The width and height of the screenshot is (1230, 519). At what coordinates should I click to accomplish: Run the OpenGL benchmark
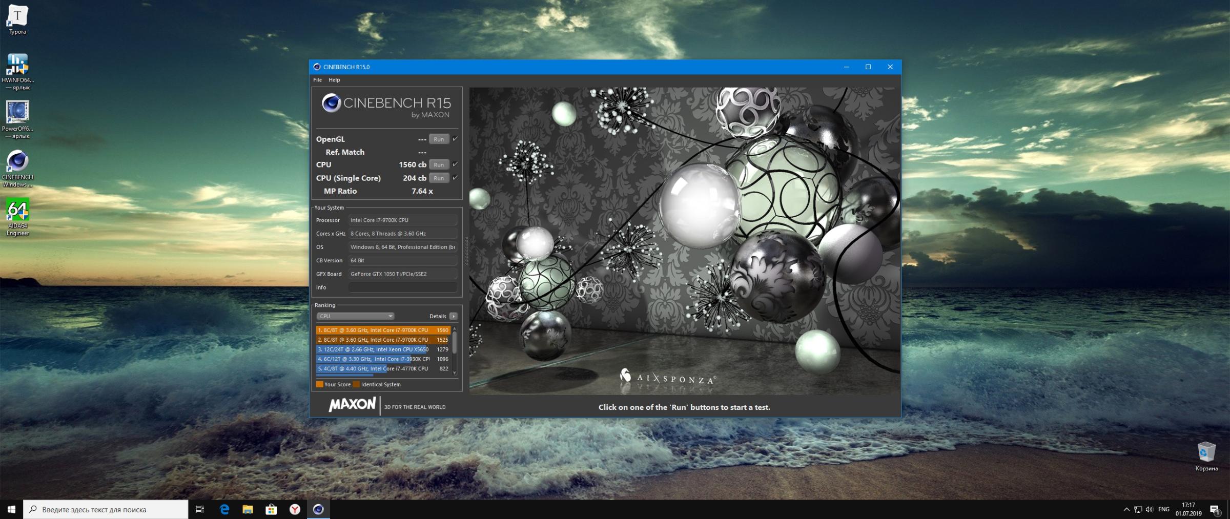pyautogui.click(x=439, y=139)
